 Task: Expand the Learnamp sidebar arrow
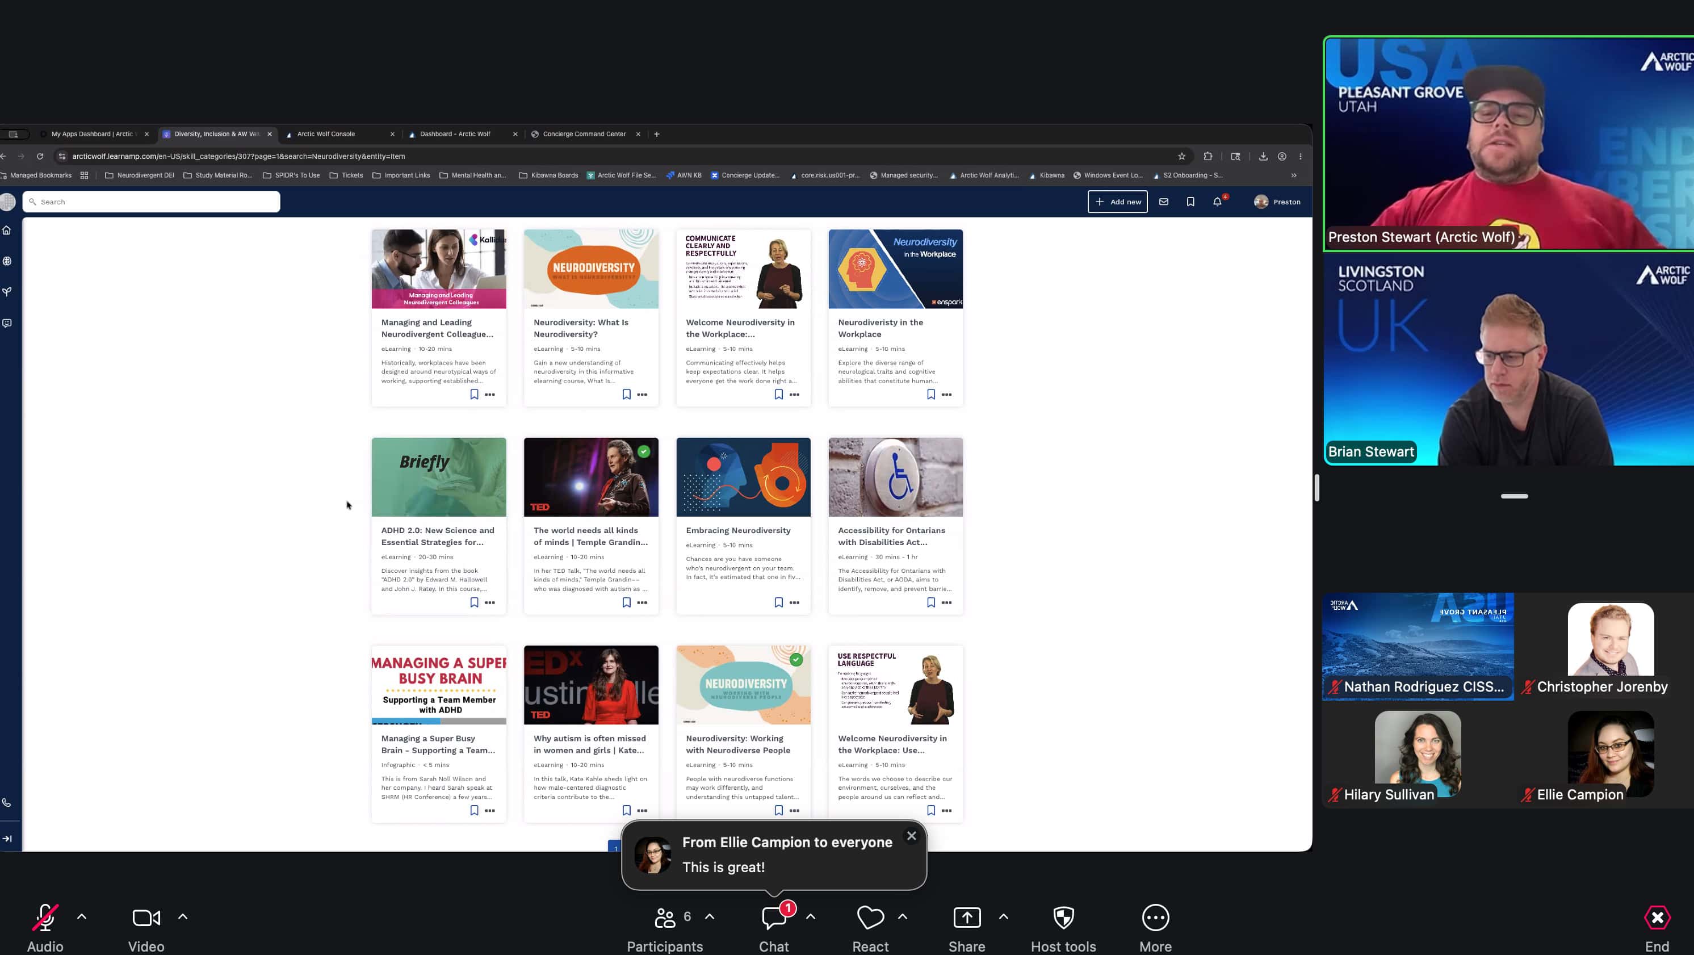tap(7, 839)
